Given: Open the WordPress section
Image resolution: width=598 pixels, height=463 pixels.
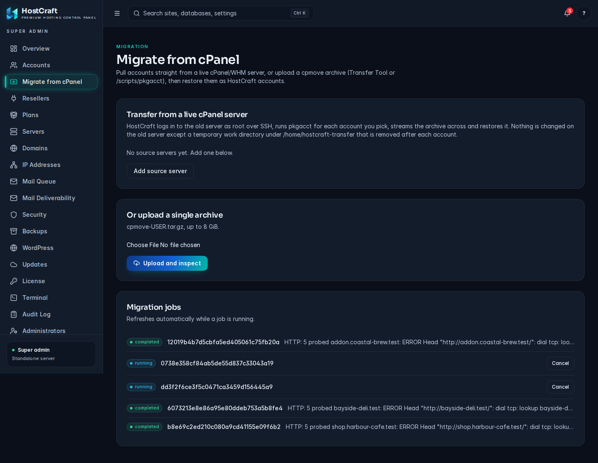Looking at the screenshot, I should [x=51, y=248].
